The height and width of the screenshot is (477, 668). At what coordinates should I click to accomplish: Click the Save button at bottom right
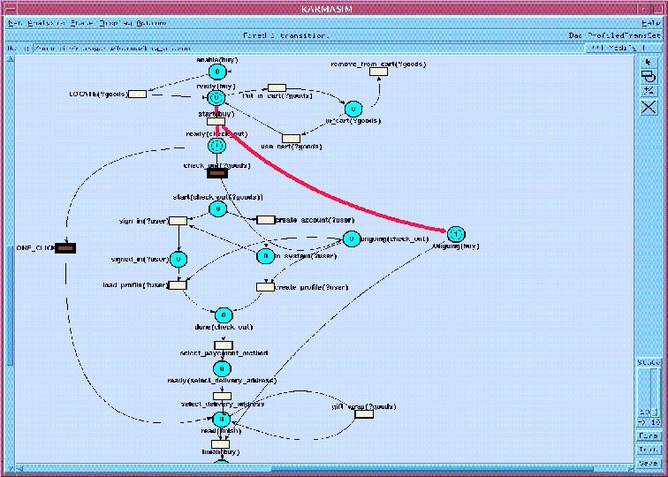(648, 463)
